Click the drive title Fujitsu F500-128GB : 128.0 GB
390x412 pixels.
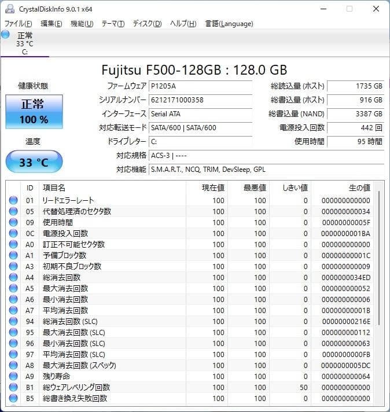point(194,69)
